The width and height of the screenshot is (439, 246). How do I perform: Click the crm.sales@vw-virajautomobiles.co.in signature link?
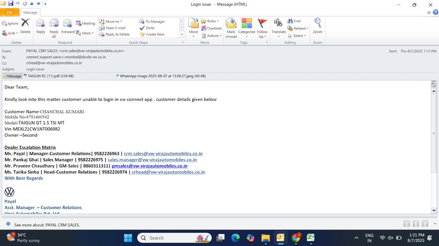[163, 153]
